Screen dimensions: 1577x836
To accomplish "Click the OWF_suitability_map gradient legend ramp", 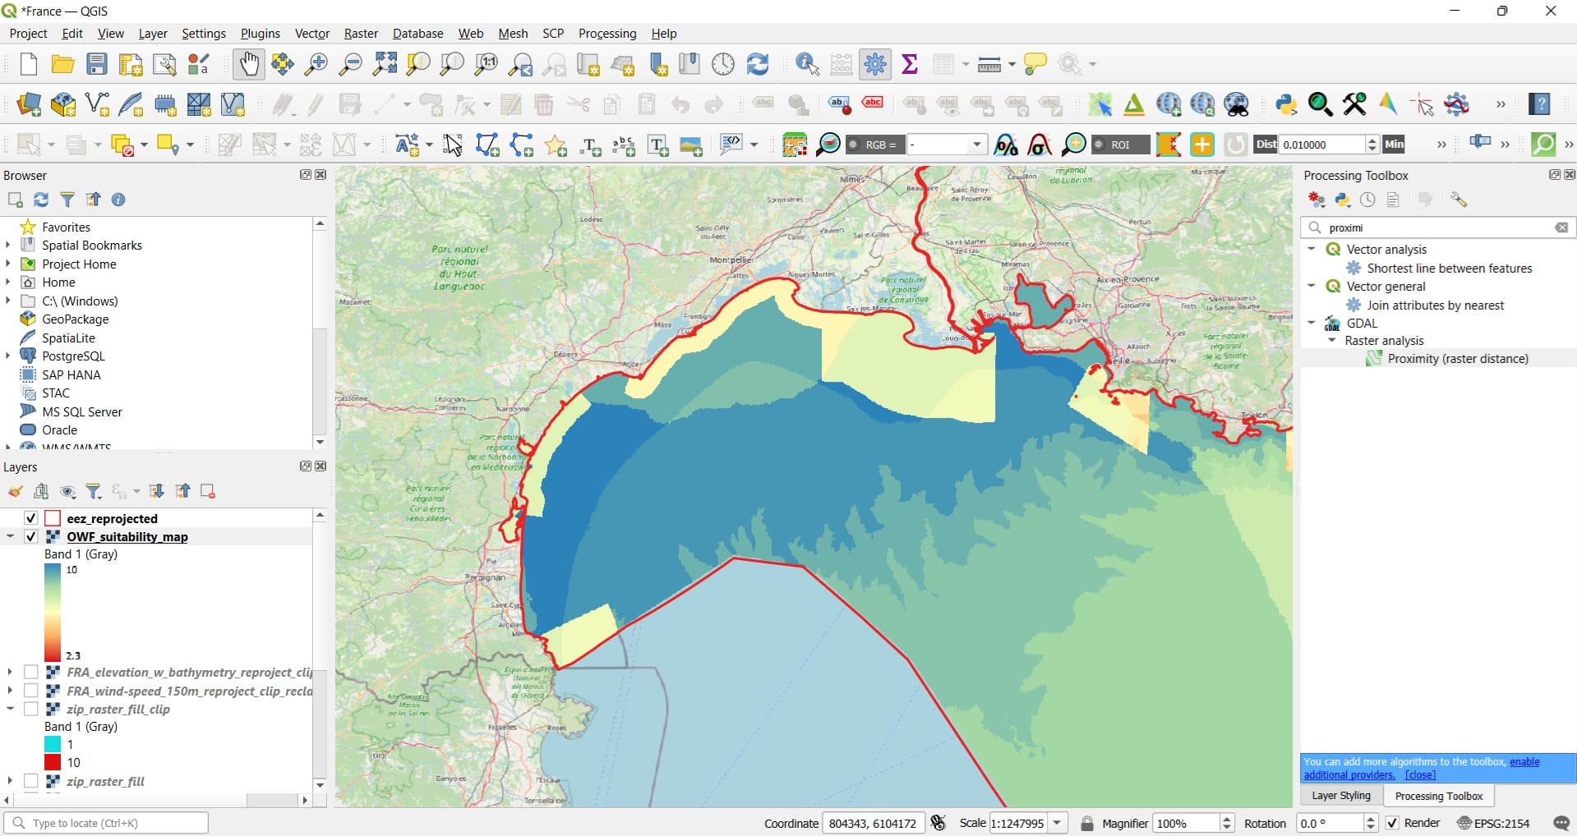I will point(53,613).
